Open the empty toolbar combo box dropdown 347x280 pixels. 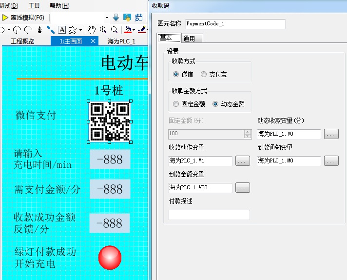pyautogui.click(x=107, y=18)
